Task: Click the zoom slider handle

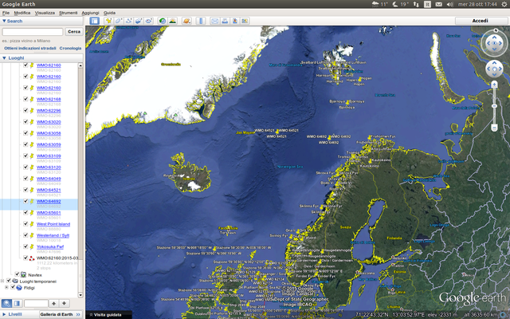Action: pos(494,106)
